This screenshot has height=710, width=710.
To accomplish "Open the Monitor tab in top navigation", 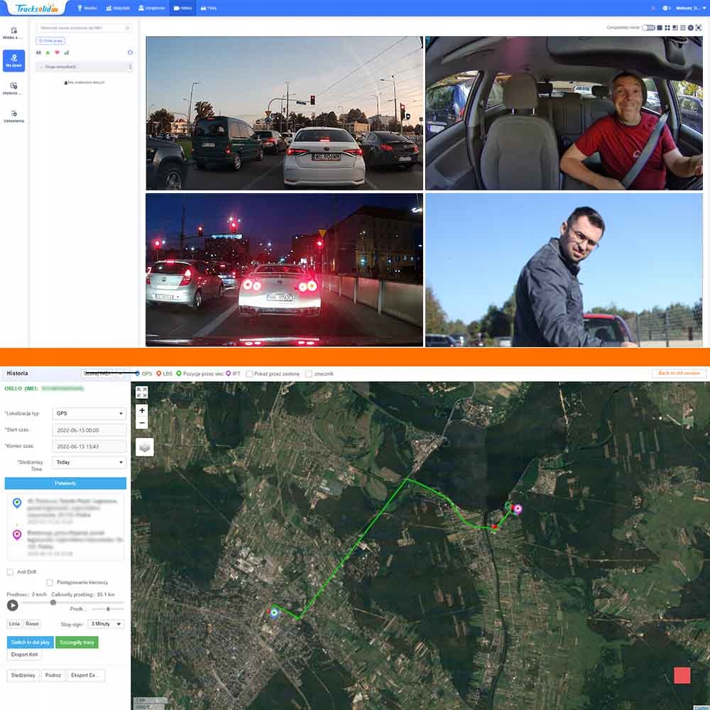I will tap(87, 8).
